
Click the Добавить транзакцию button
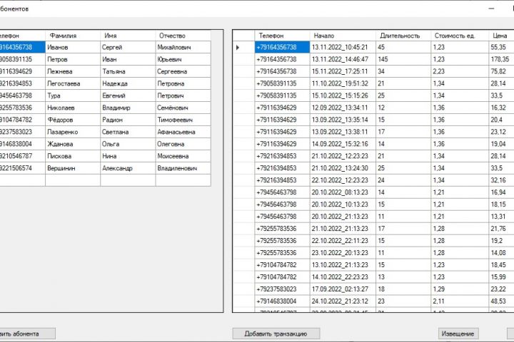point(276,333)
